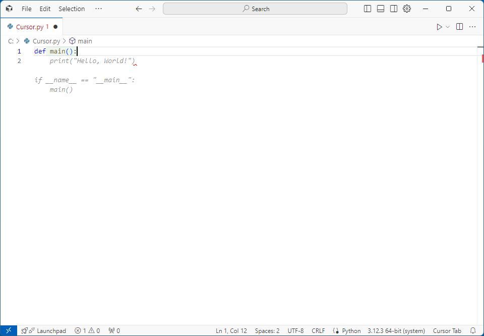
Task: Click the Run Python File play icon
Action: (x=439, y=27)
